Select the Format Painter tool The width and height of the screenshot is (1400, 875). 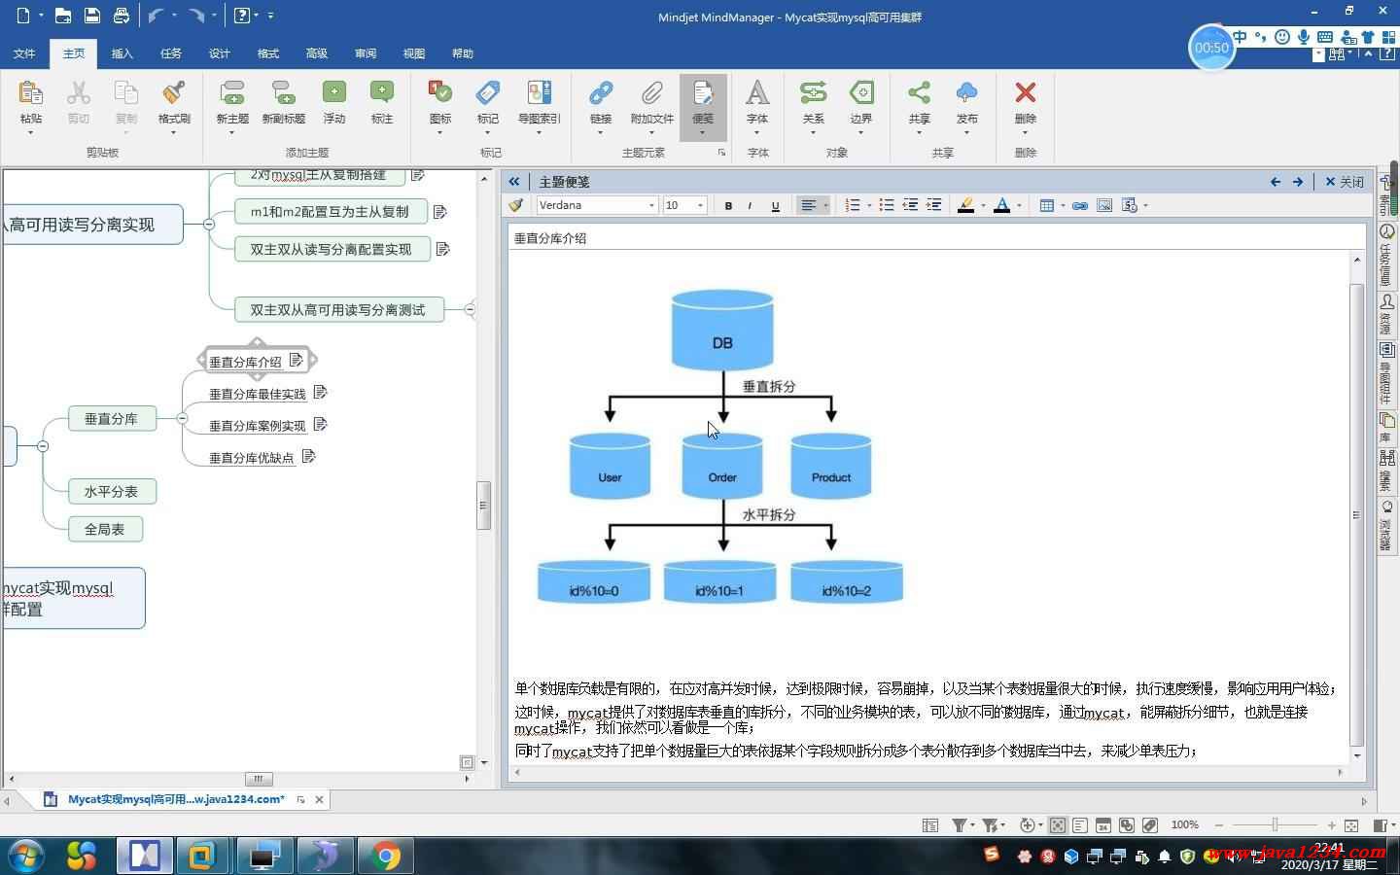point(174,93)
